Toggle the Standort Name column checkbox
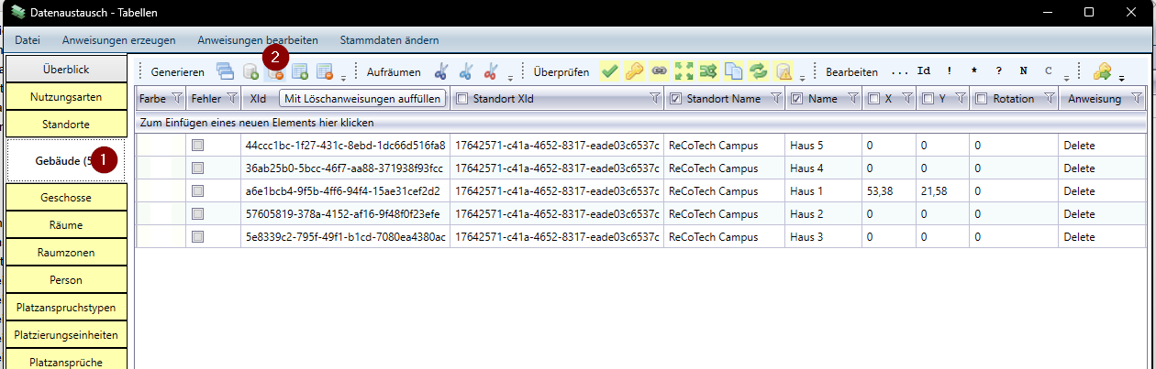1156x369 pixels. tap(676, 99)
